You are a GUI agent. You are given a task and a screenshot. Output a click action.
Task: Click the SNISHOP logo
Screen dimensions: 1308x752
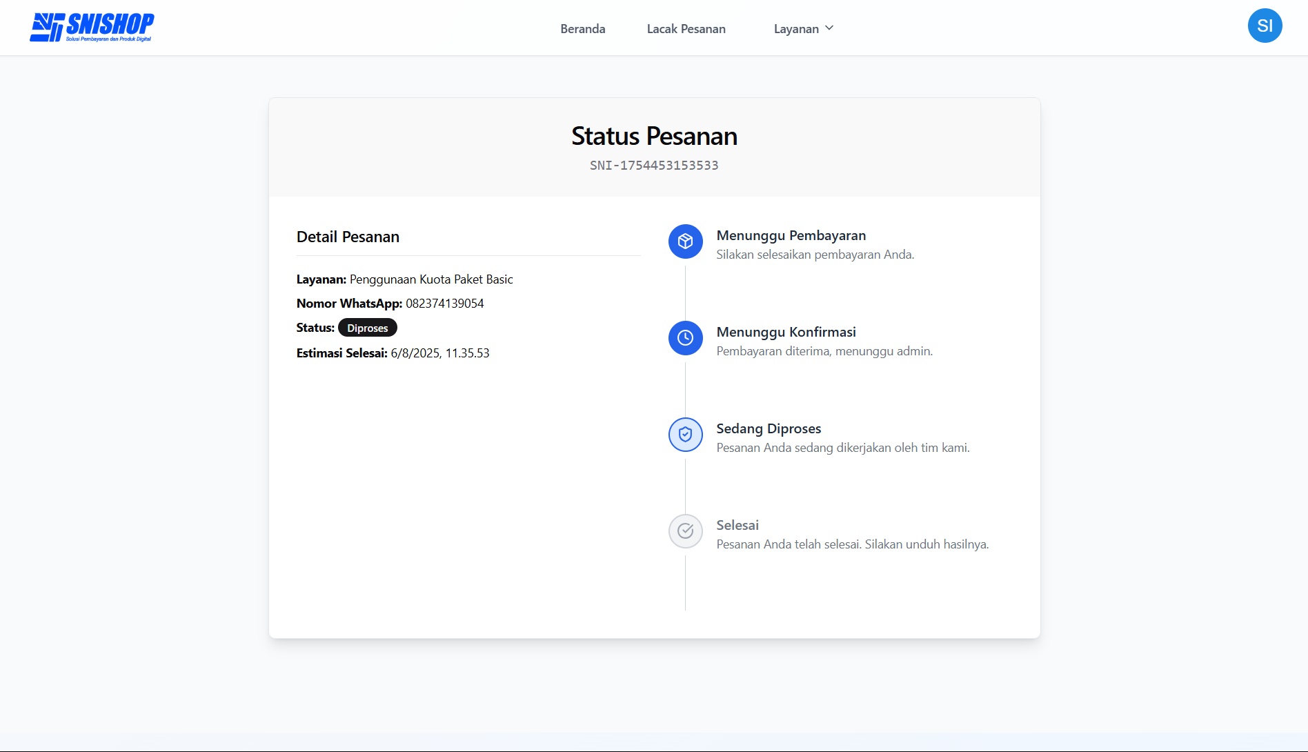92,28
